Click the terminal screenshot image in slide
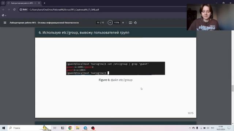The height and width of the screenshot is (131, 234). tap(116, 68)
